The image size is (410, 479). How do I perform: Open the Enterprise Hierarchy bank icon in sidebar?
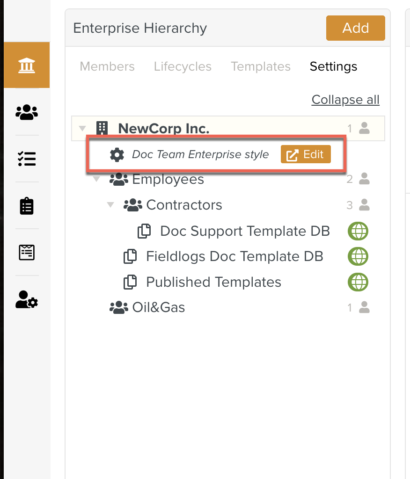point(27,65)
